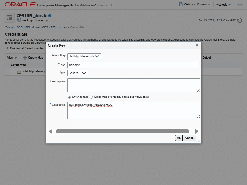Click the folder icon of ofsll.http.listener row
Screen dimensions: 247x185
[19, 72]
